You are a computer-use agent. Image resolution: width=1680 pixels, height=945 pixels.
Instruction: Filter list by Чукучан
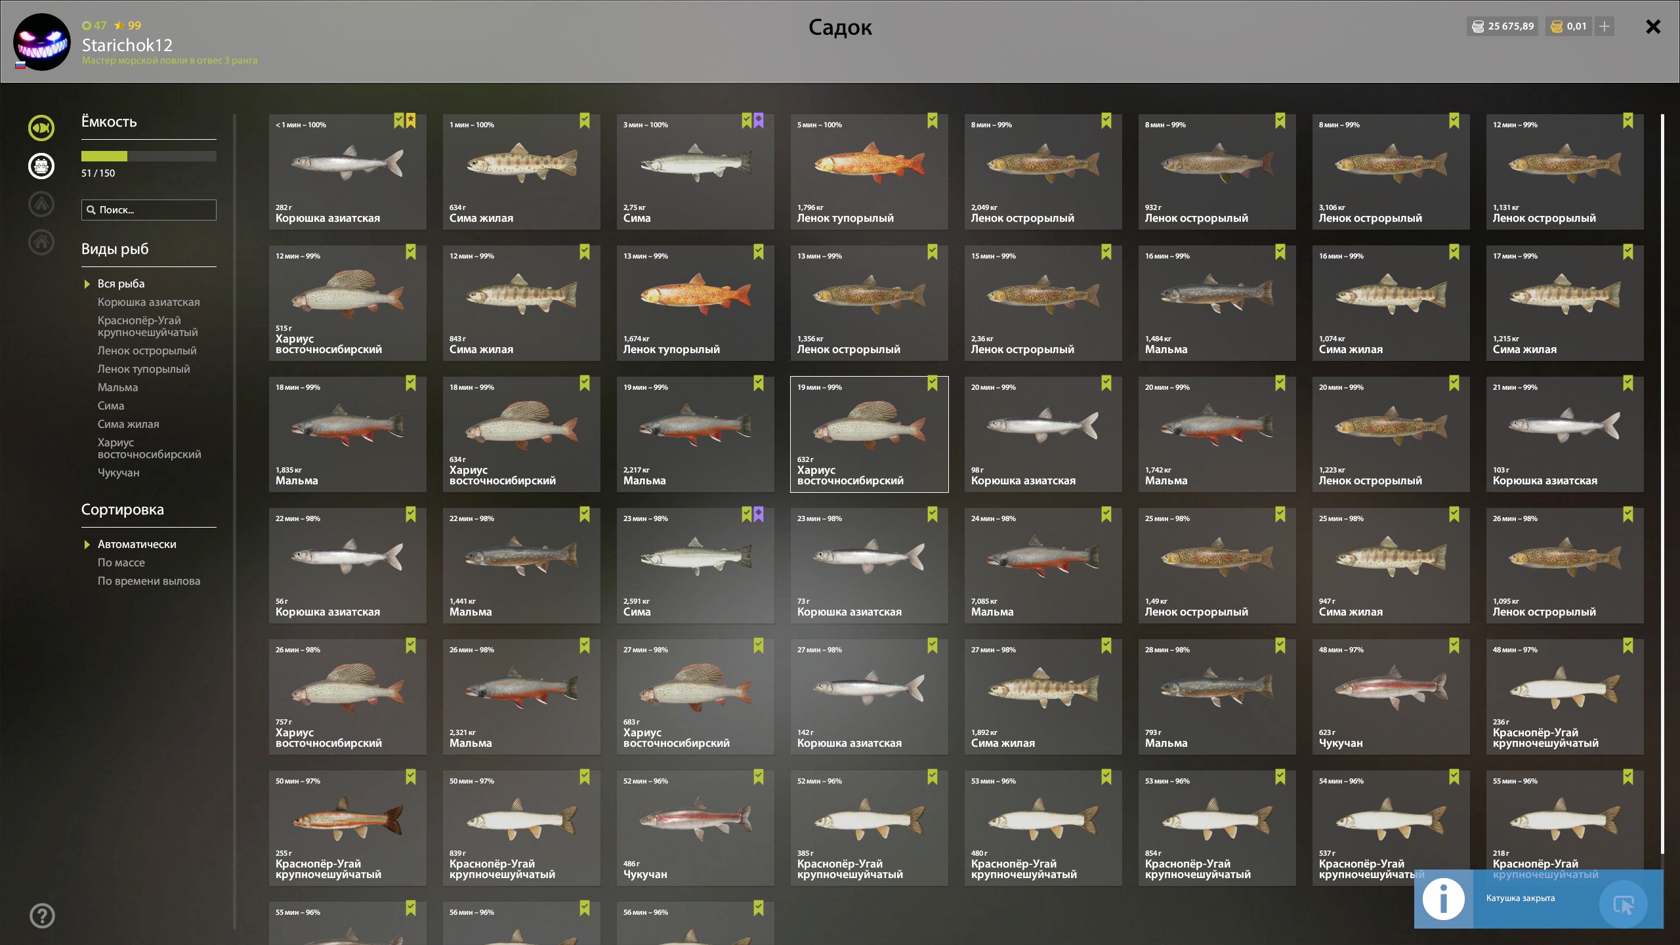[119, 472]
